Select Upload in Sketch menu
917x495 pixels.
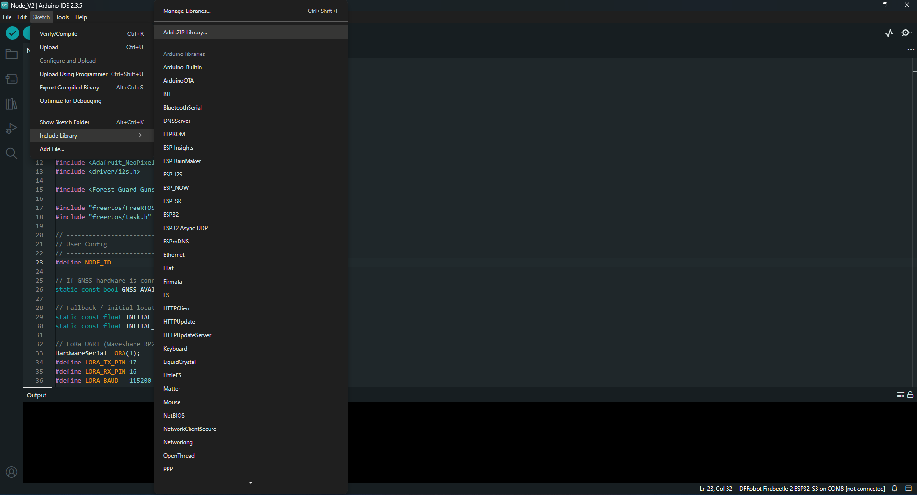pyautogui.click(x=91, y=47)
